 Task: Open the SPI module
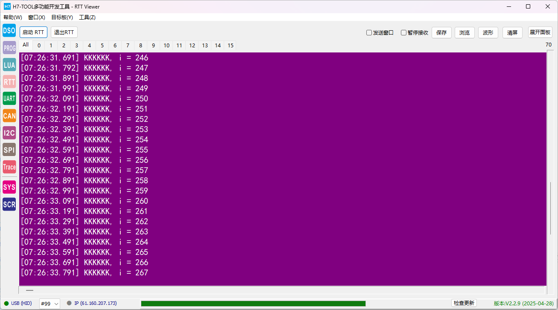(x=9, y=150)
